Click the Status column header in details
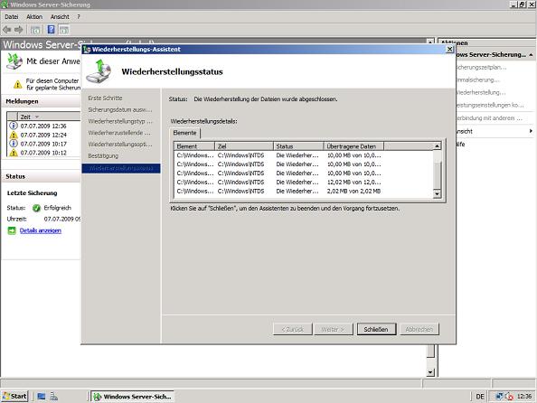The width and height of the screenshot is (537, 403). [x=298, y=146]
